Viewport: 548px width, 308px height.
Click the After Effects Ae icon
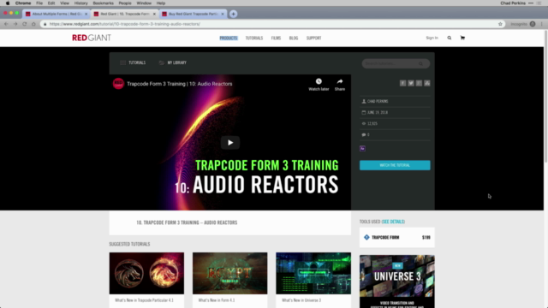tap(362, 148)
